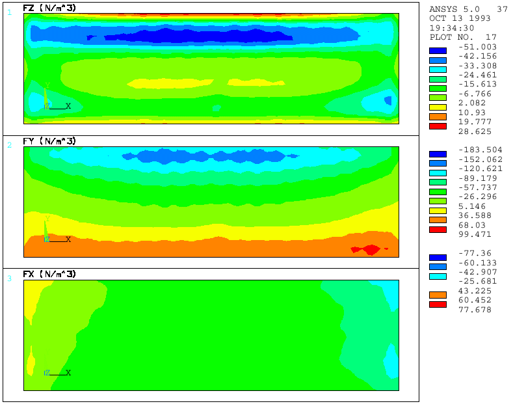
Task: Click window number 1 label
Action: [9, 12]
